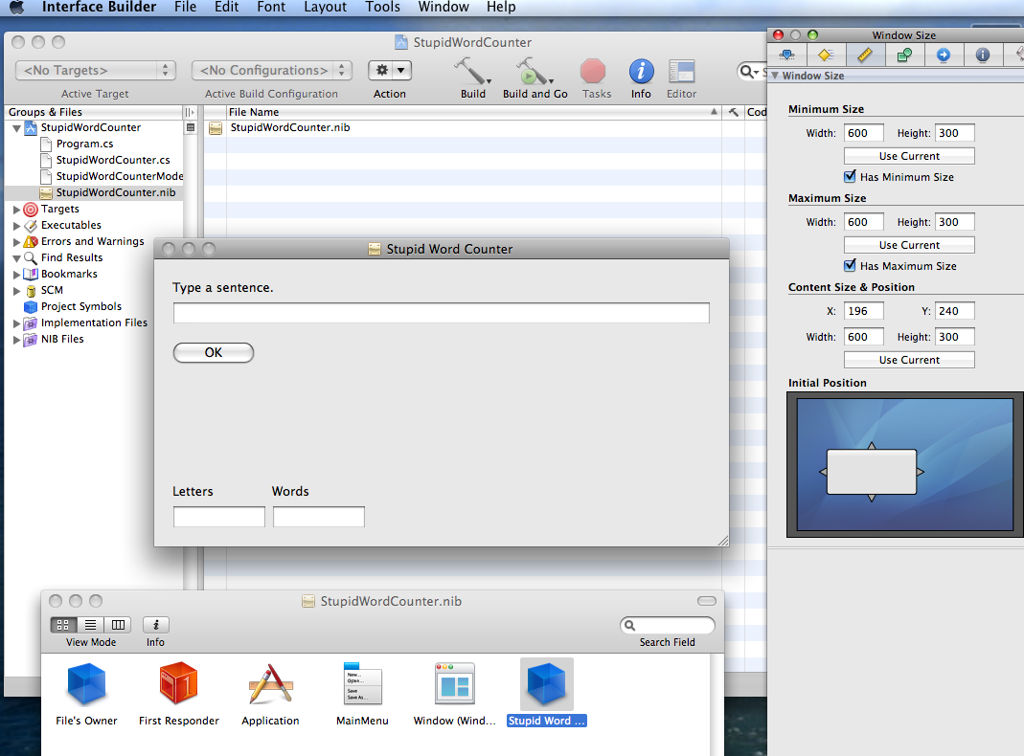The height and width of the screenshot is (756, 1024).
Task: Open the Action gear menu
Action: click(390, 70)
